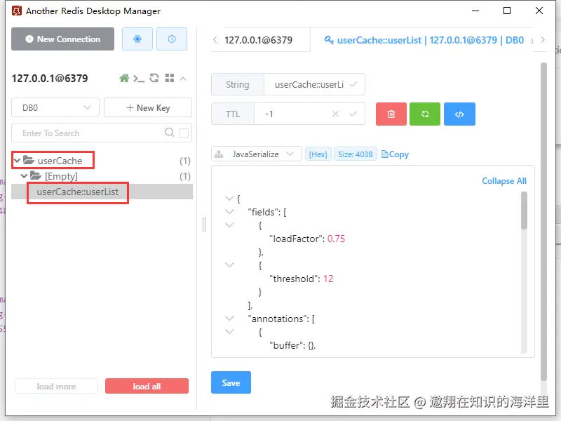Refresh the key with the green button
The width and height of the screenshot is (561, 421).
(425, 114)
